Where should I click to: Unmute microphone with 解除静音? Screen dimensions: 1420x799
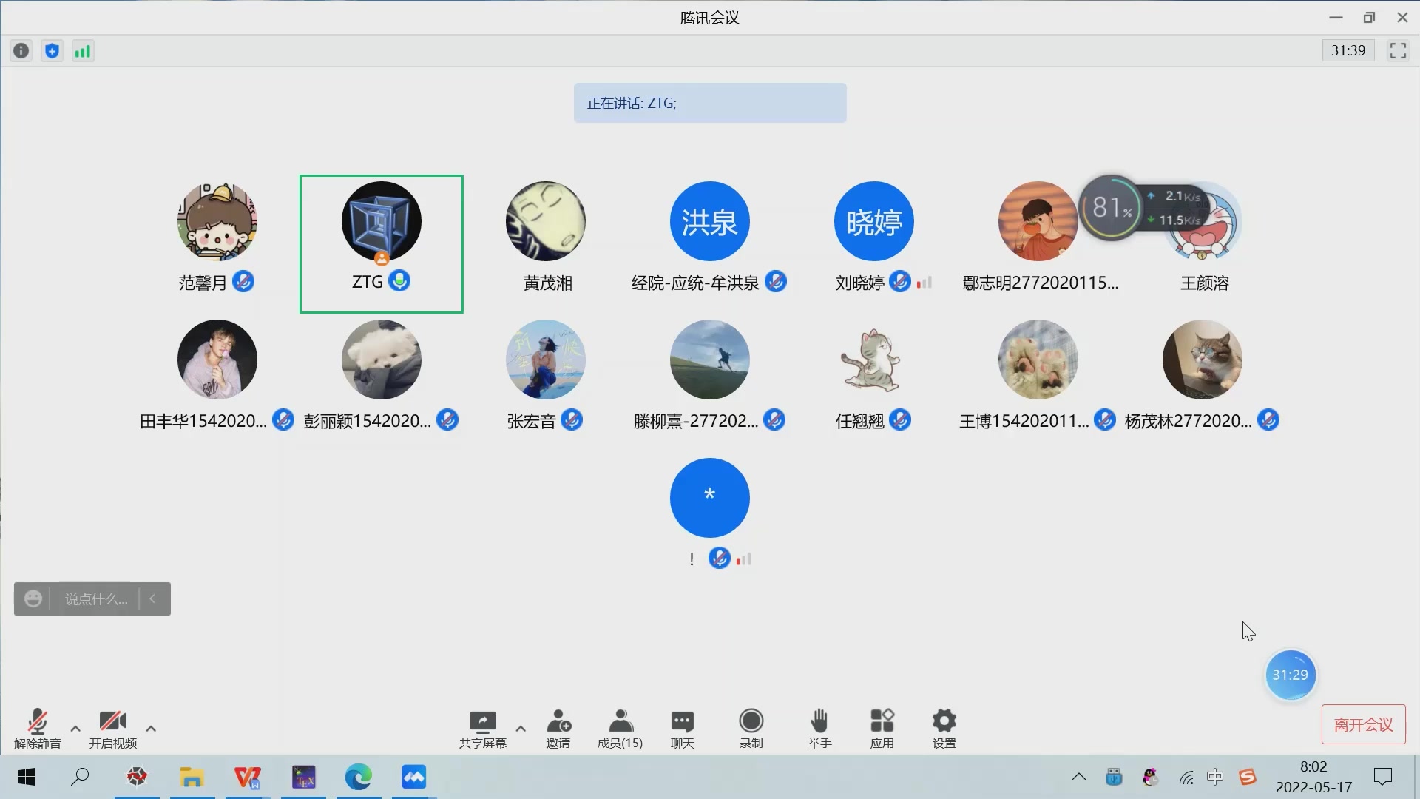click(x=37, y=729)
